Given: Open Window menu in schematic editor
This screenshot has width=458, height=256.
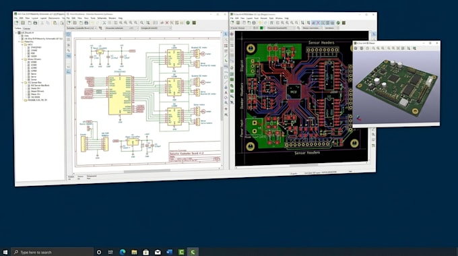Looking at the screenshot, I should click(112, 18).
